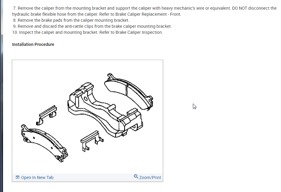Click step 7 text about removing the caliper

(144, 11)
